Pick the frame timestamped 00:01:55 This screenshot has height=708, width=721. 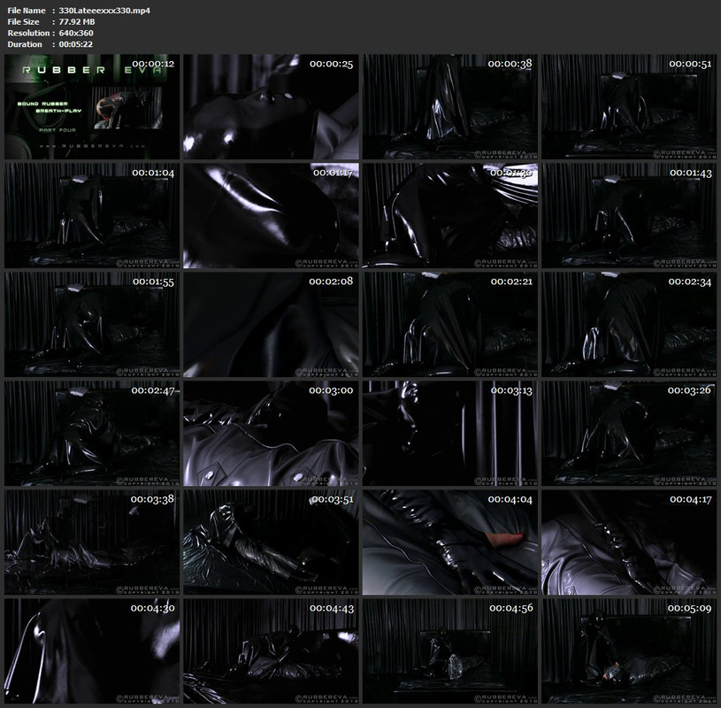tap(92, 324)
